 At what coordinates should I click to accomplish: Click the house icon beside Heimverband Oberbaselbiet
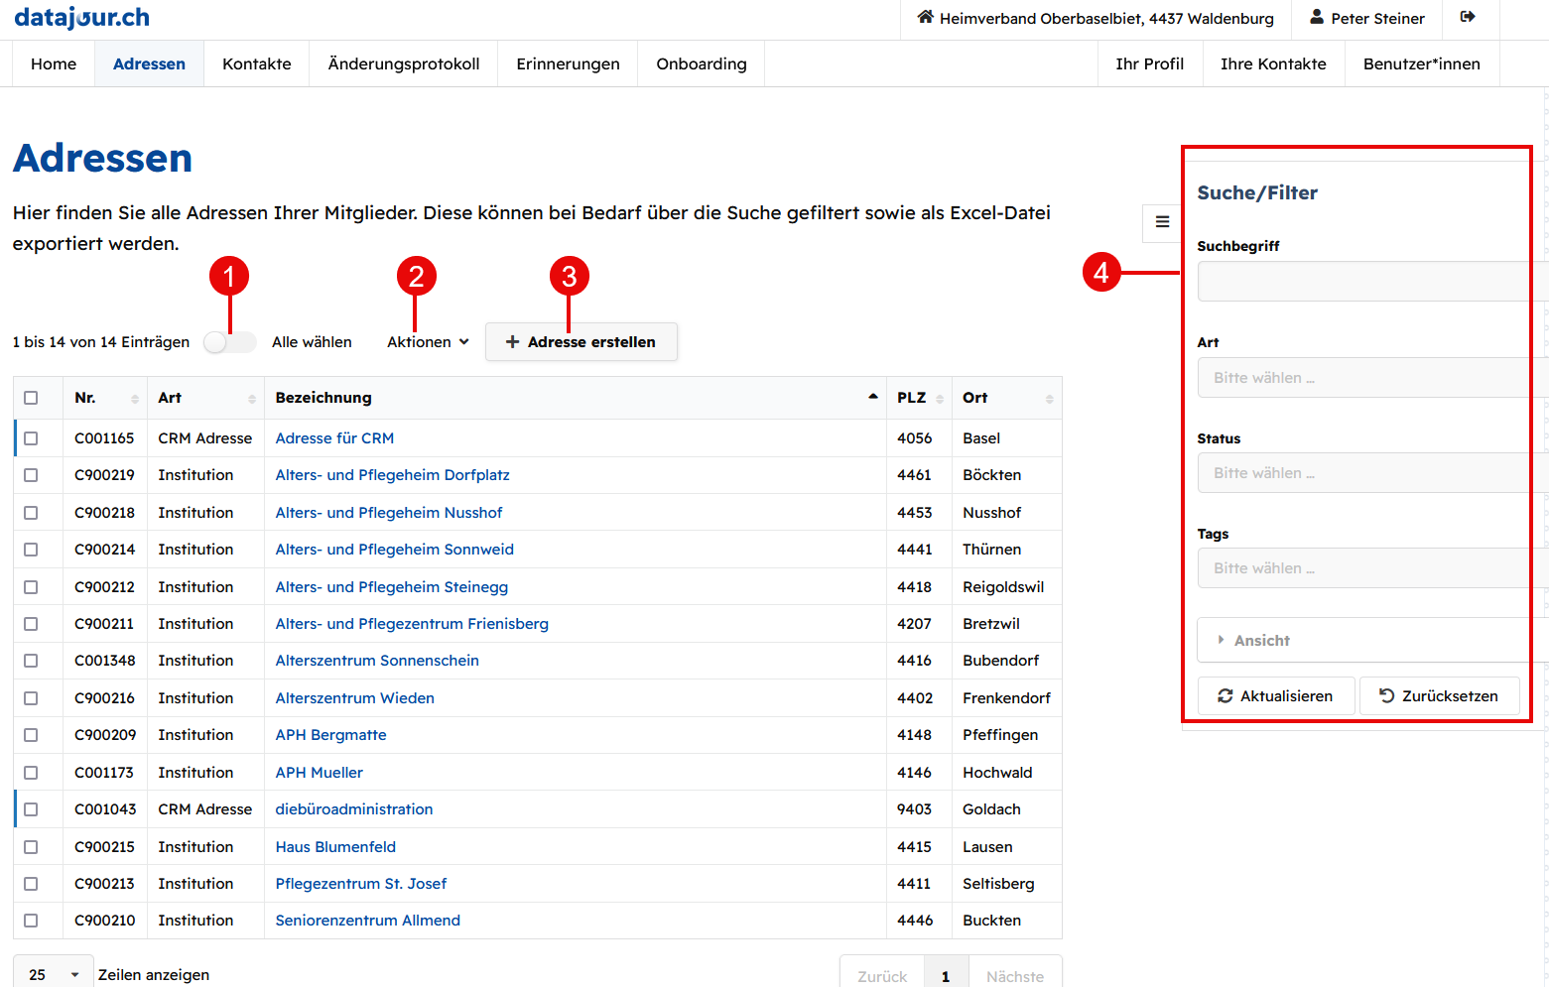925,17
